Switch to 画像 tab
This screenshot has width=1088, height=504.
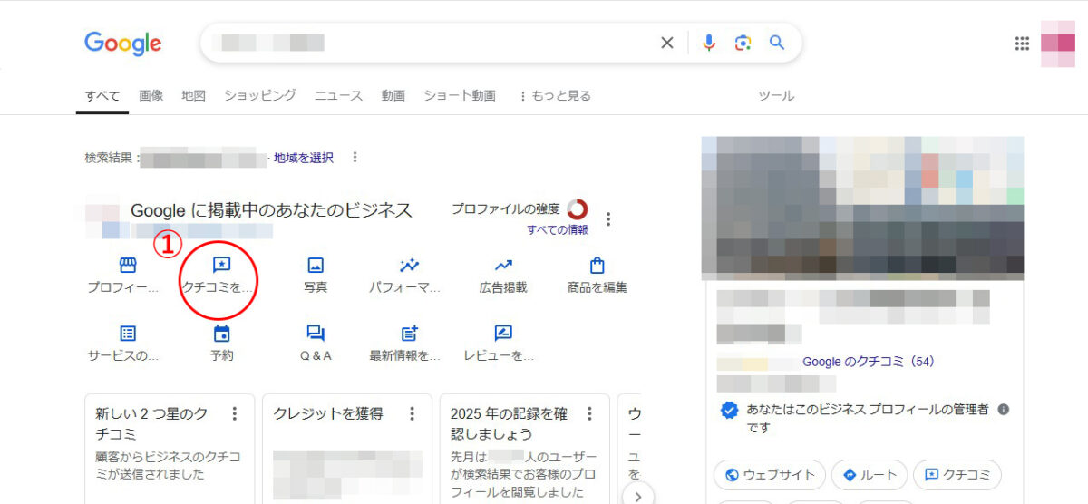point(151,95)
